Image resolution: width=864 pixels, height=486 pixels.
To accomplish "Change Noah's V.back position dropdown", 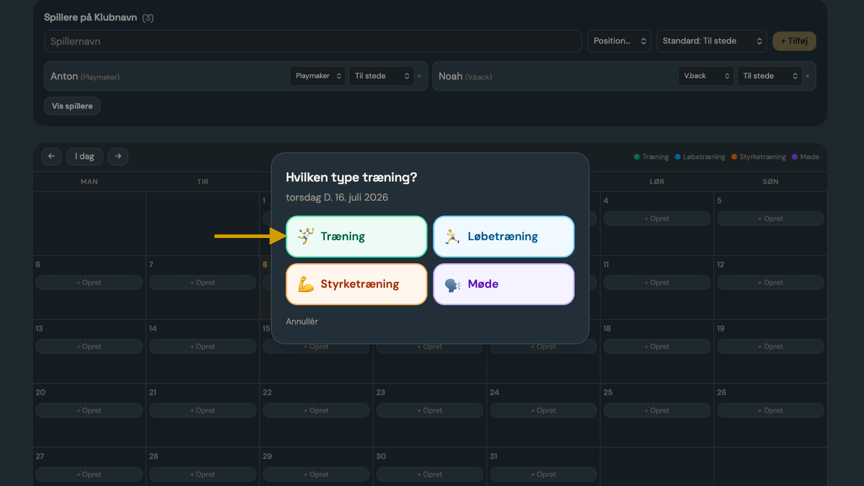I will pyautogui.click(x=706, y=76).
